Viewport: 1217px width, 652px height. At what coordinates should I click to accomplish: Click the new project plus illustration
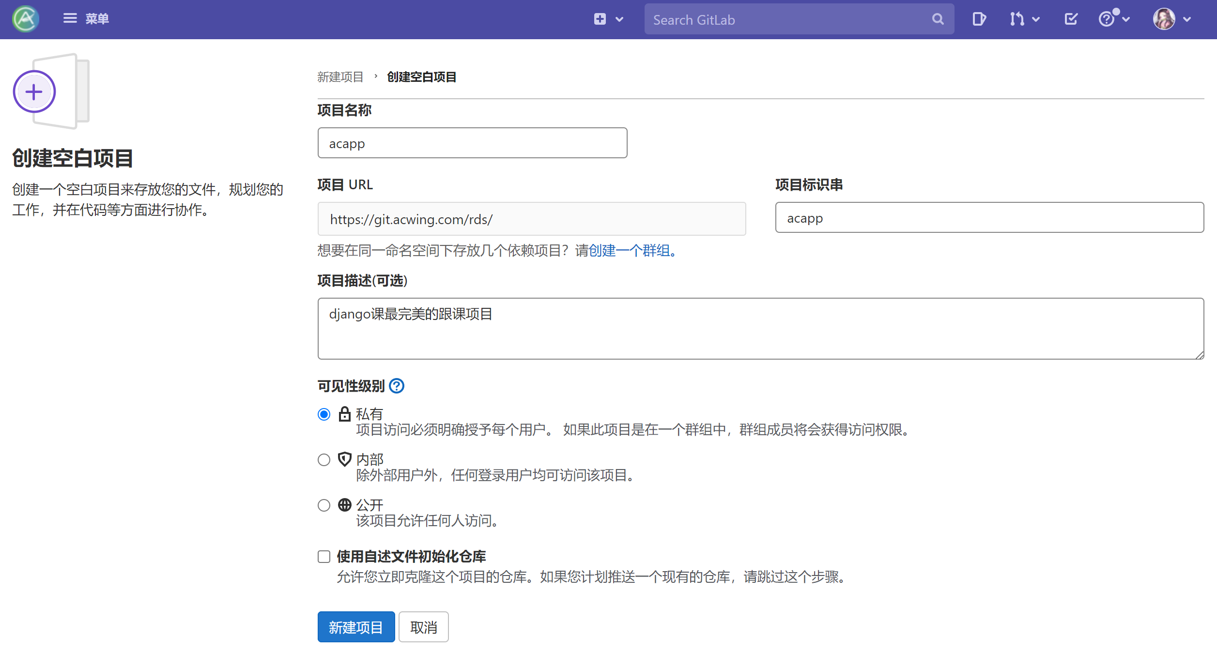tap(51, 91)
